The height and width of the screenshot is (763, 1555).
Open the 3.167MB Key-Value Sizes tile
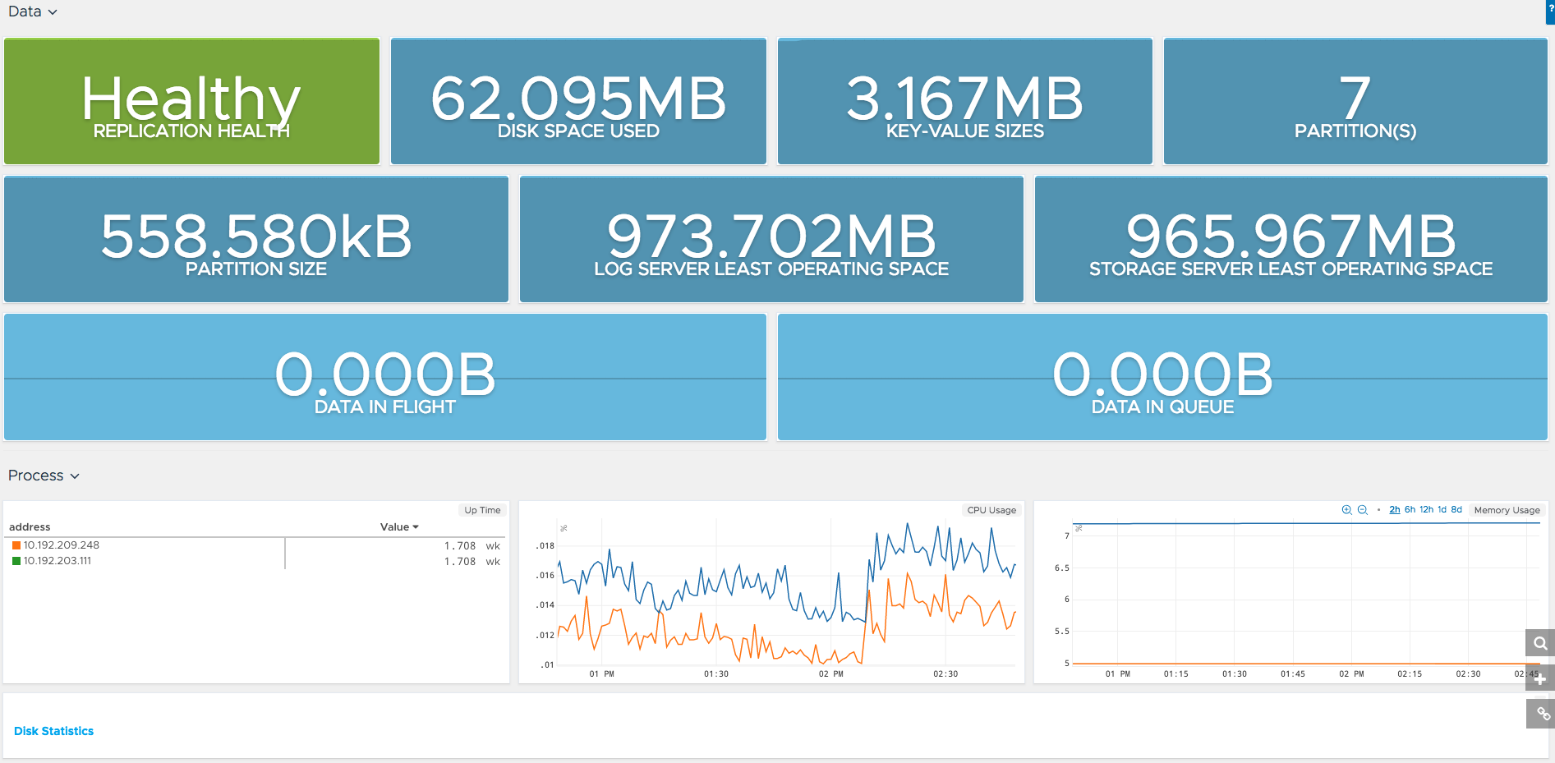pyautogui.click(x=965, y=102)
